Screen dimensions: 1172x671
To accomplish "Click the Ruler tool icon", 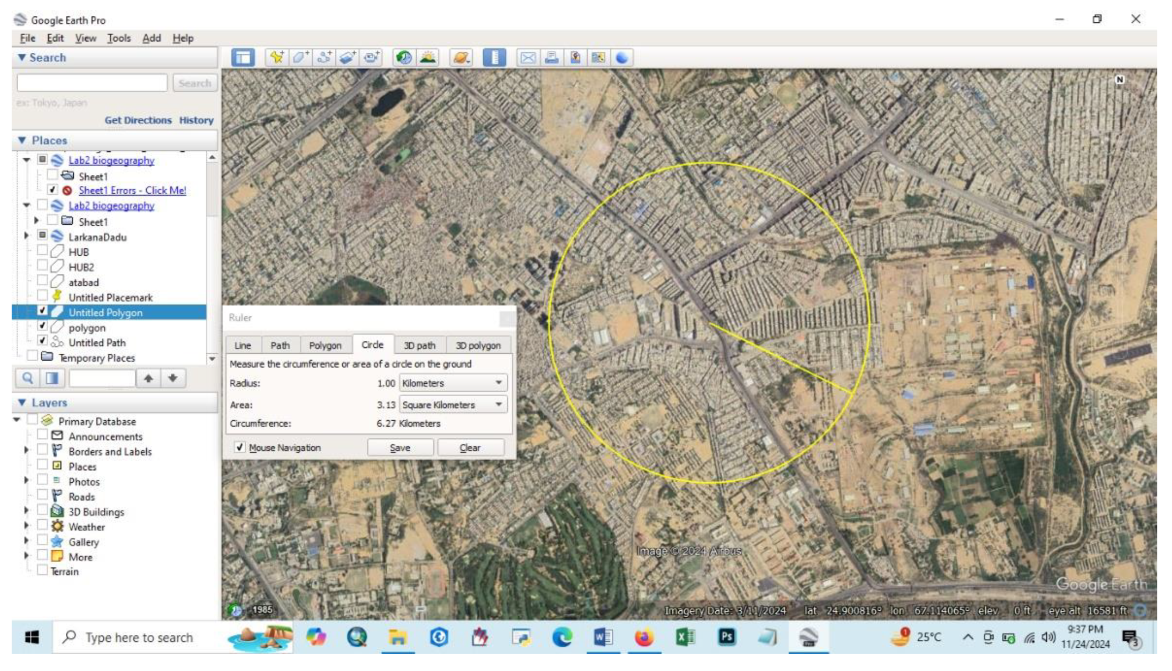I will (494, 57).
